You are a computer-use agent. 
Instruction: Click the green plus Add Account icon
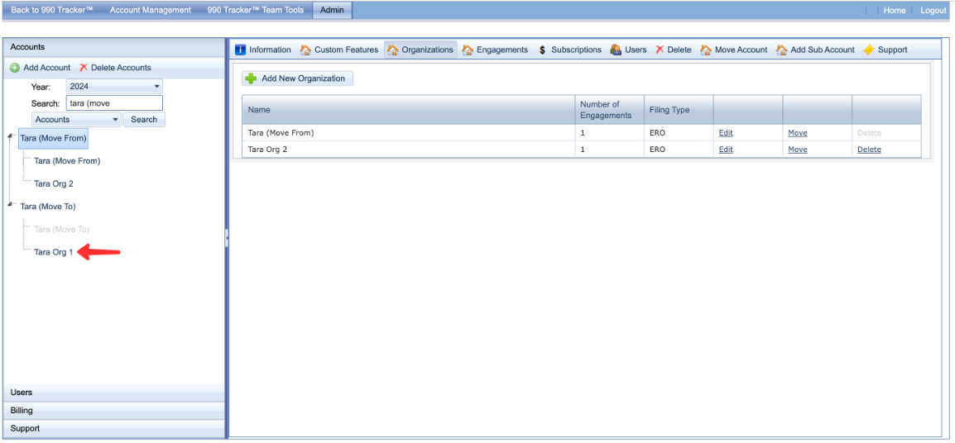(x=14, y=68)
